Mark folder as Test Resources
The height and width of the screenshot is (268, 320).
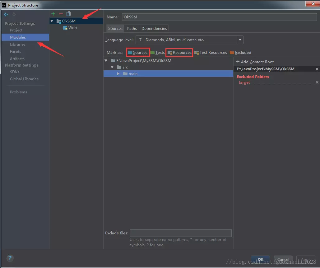click(x=211, y=53)
